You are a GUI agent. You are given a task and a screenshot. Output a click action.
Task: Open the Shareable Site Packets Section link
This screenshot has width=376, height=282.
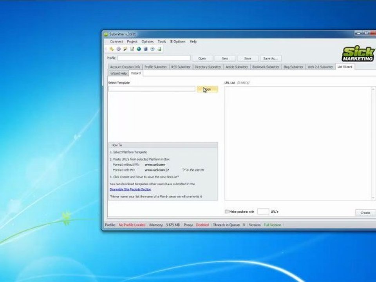[x=130, y=190]
